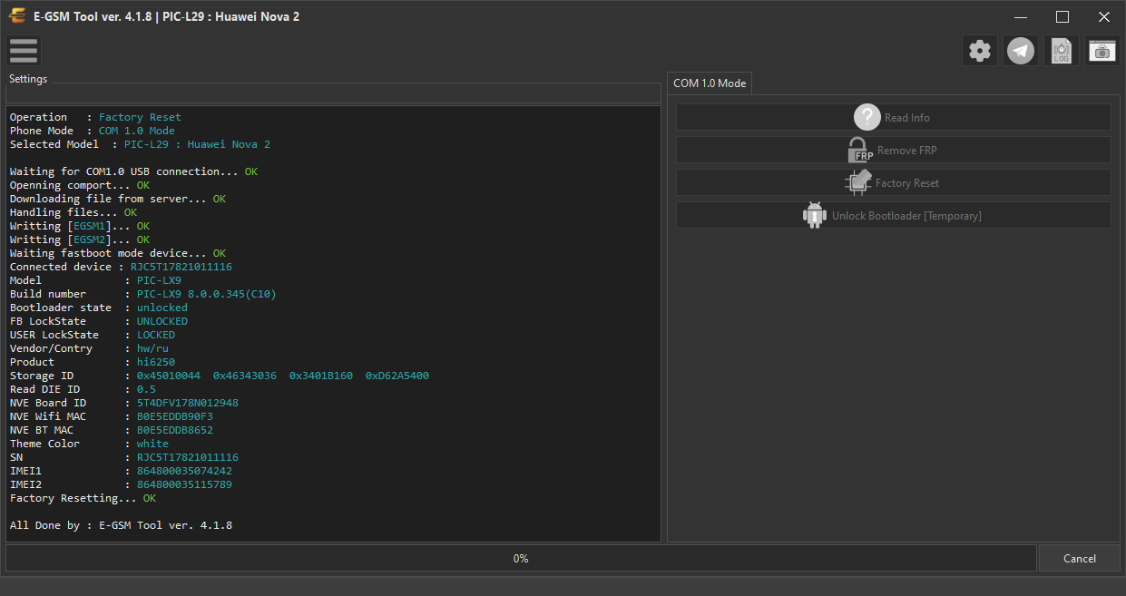The width and height of the screenshot is (1126, 596).
Task: Click the Bootloader state unlocked value
Action: [x=162, y=308]
